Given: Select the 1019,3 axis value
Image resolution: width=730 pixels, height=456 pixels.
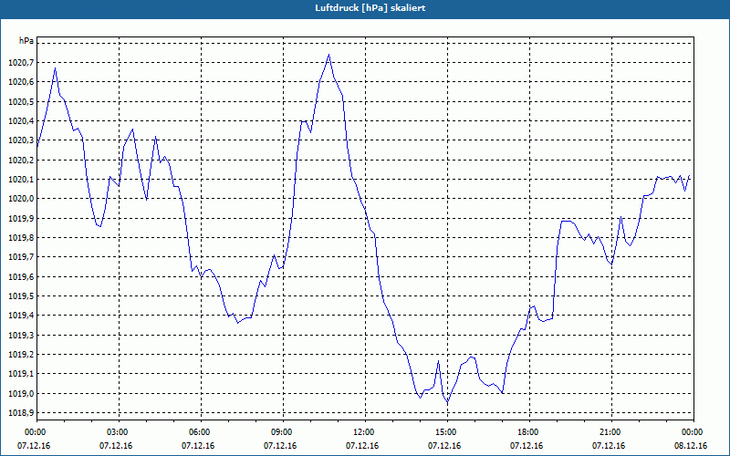Looking at the screenshot, I should tap(21, 336).
